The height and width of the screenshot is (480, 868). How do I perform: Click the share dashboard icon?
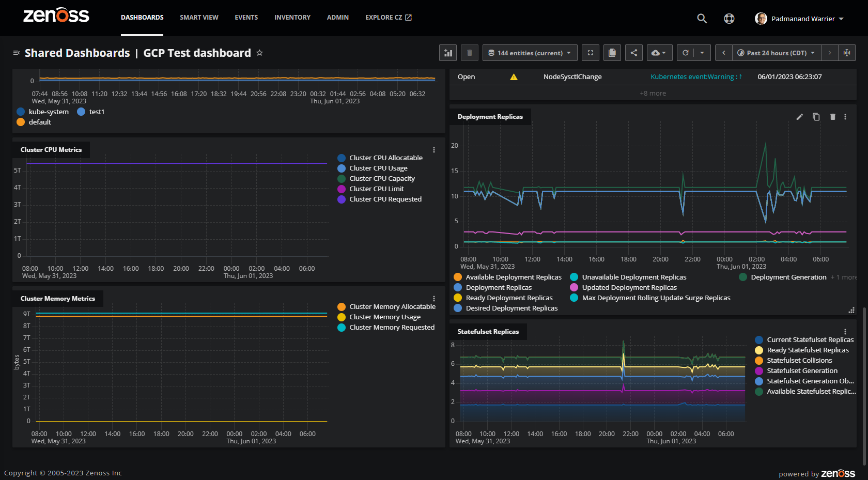pos(634,53)
